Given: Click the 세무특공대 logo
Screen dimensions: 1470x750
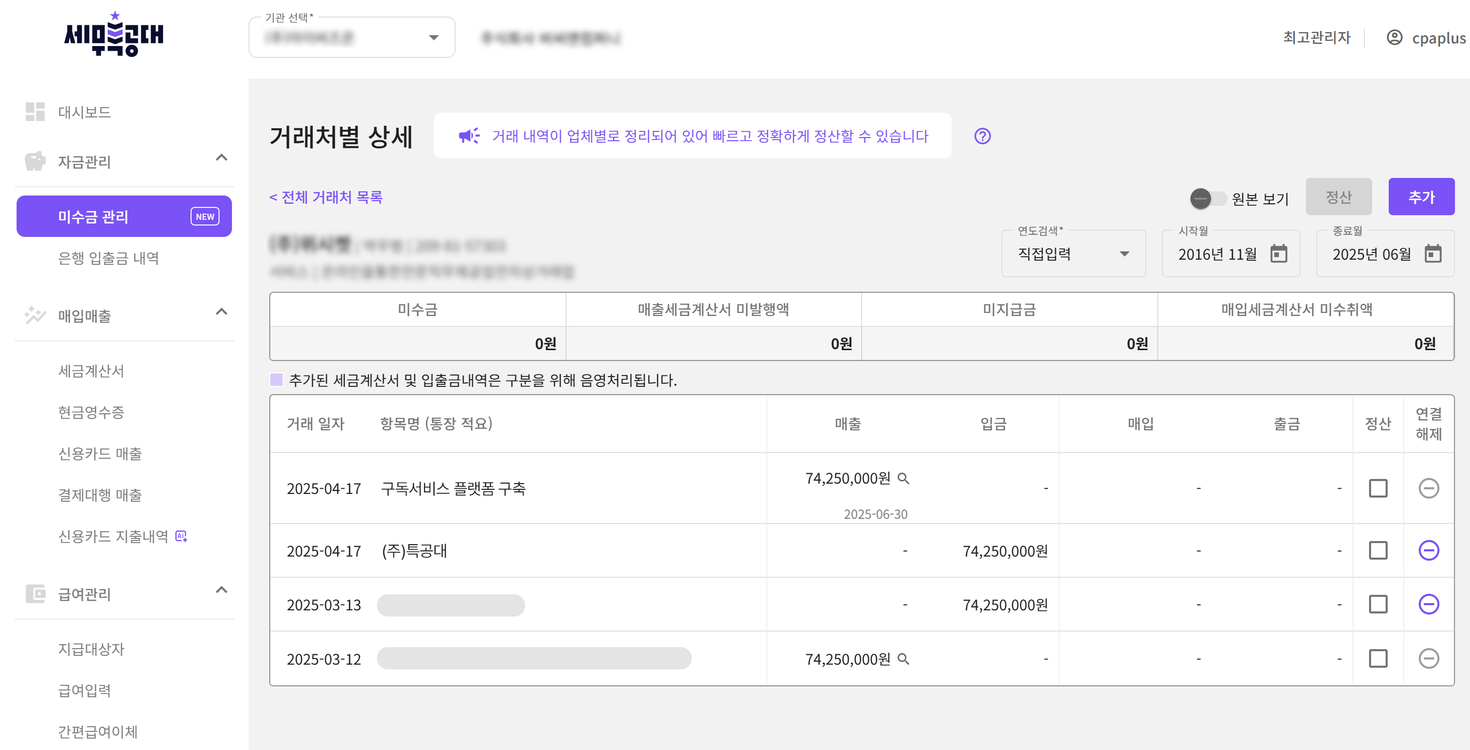Looking at the screenshot, I should coord(114,34).
